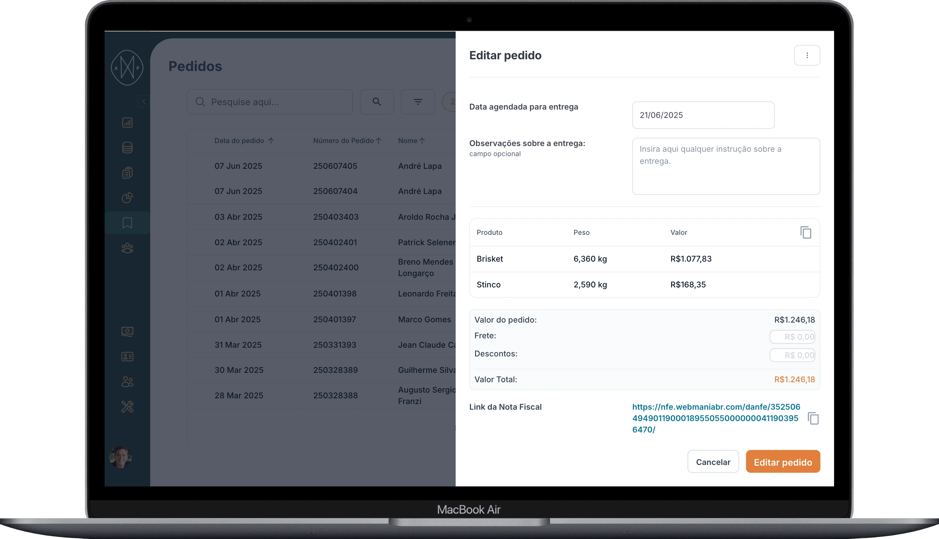Open order 250607404 row
This screenshot has height=539, width=939.
pos(321,191)
